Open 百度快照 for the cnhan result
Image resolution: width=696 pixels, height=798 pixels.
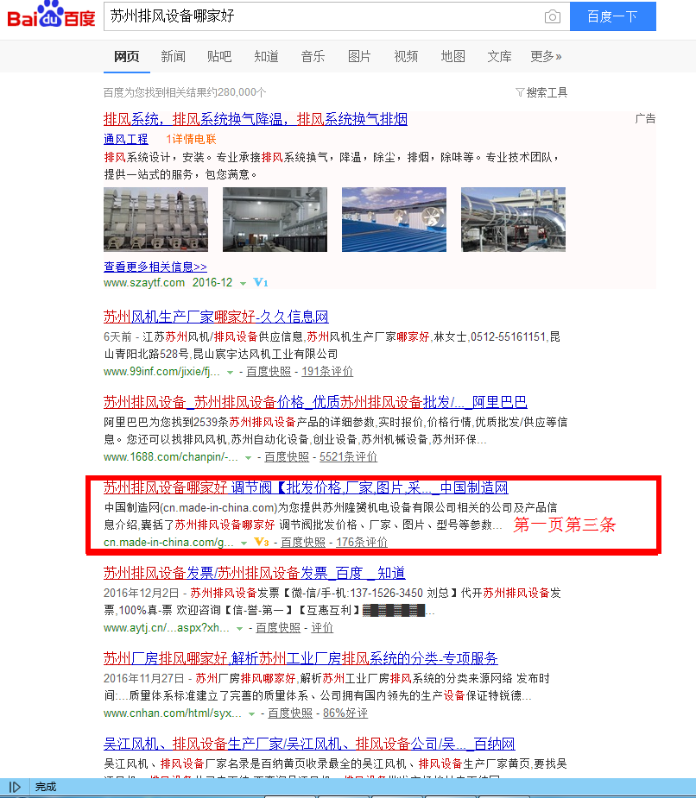pos(290,713)
